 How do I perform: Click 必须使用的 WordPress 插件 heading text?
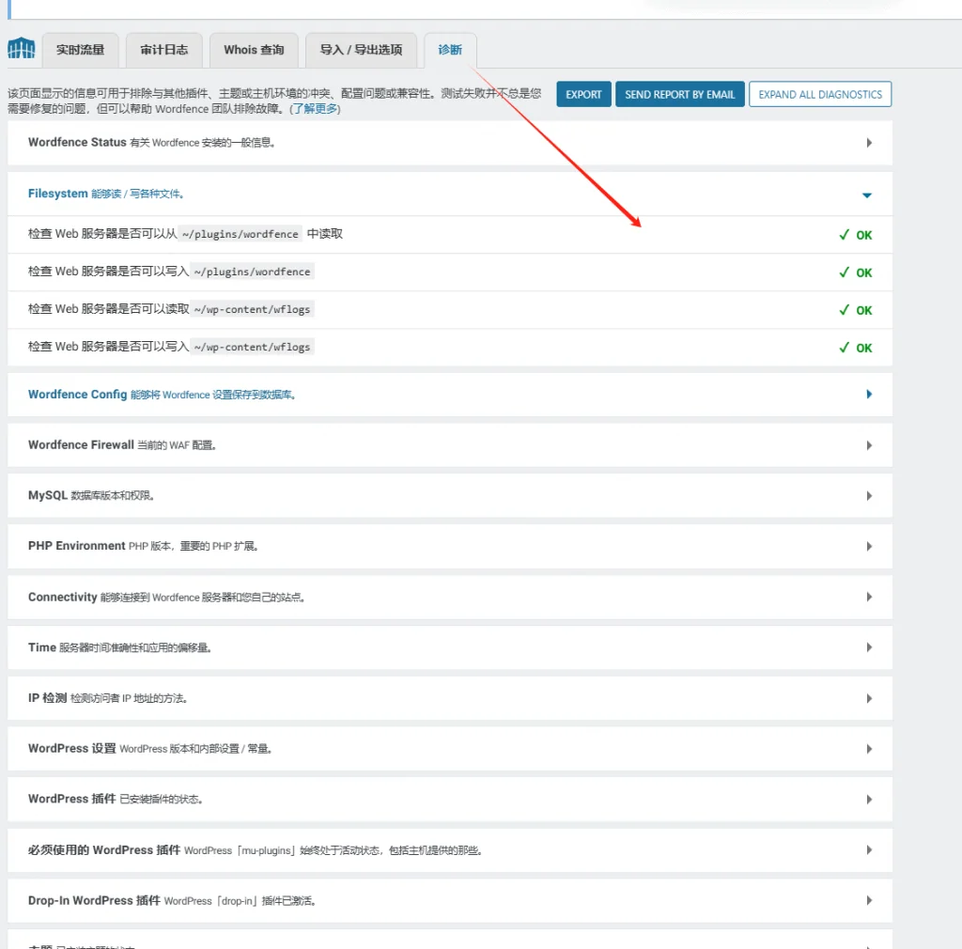tap(104, 849)
